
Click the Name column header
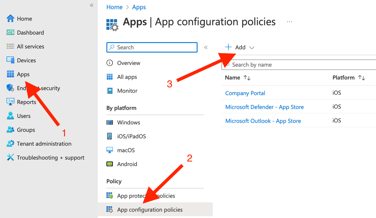[233, 78]
